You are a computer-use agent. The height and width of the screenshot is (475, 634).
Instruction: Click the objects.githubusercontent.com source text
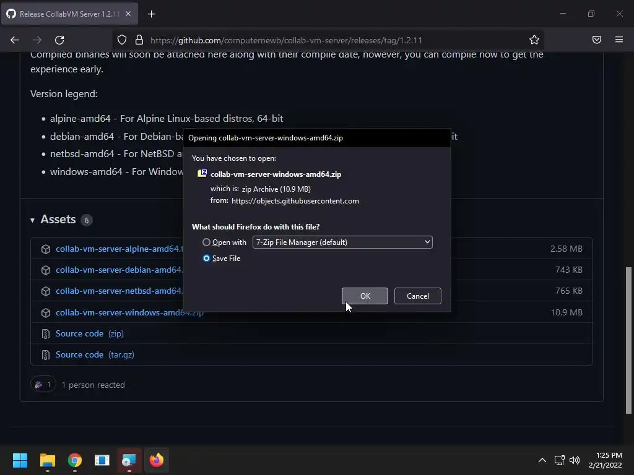tap(295, 201)
